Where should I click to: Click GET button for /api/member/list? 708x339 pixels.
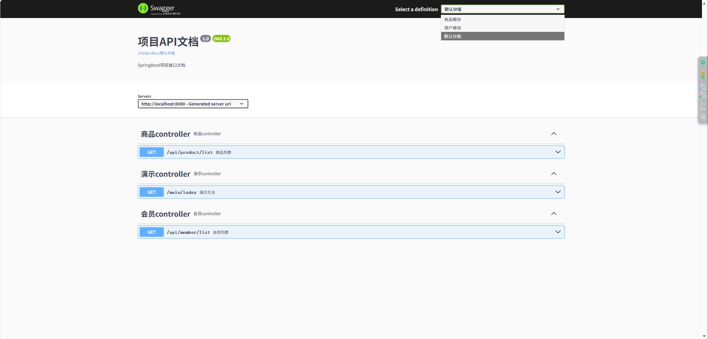pyautogui.click(x=151, y=232)
